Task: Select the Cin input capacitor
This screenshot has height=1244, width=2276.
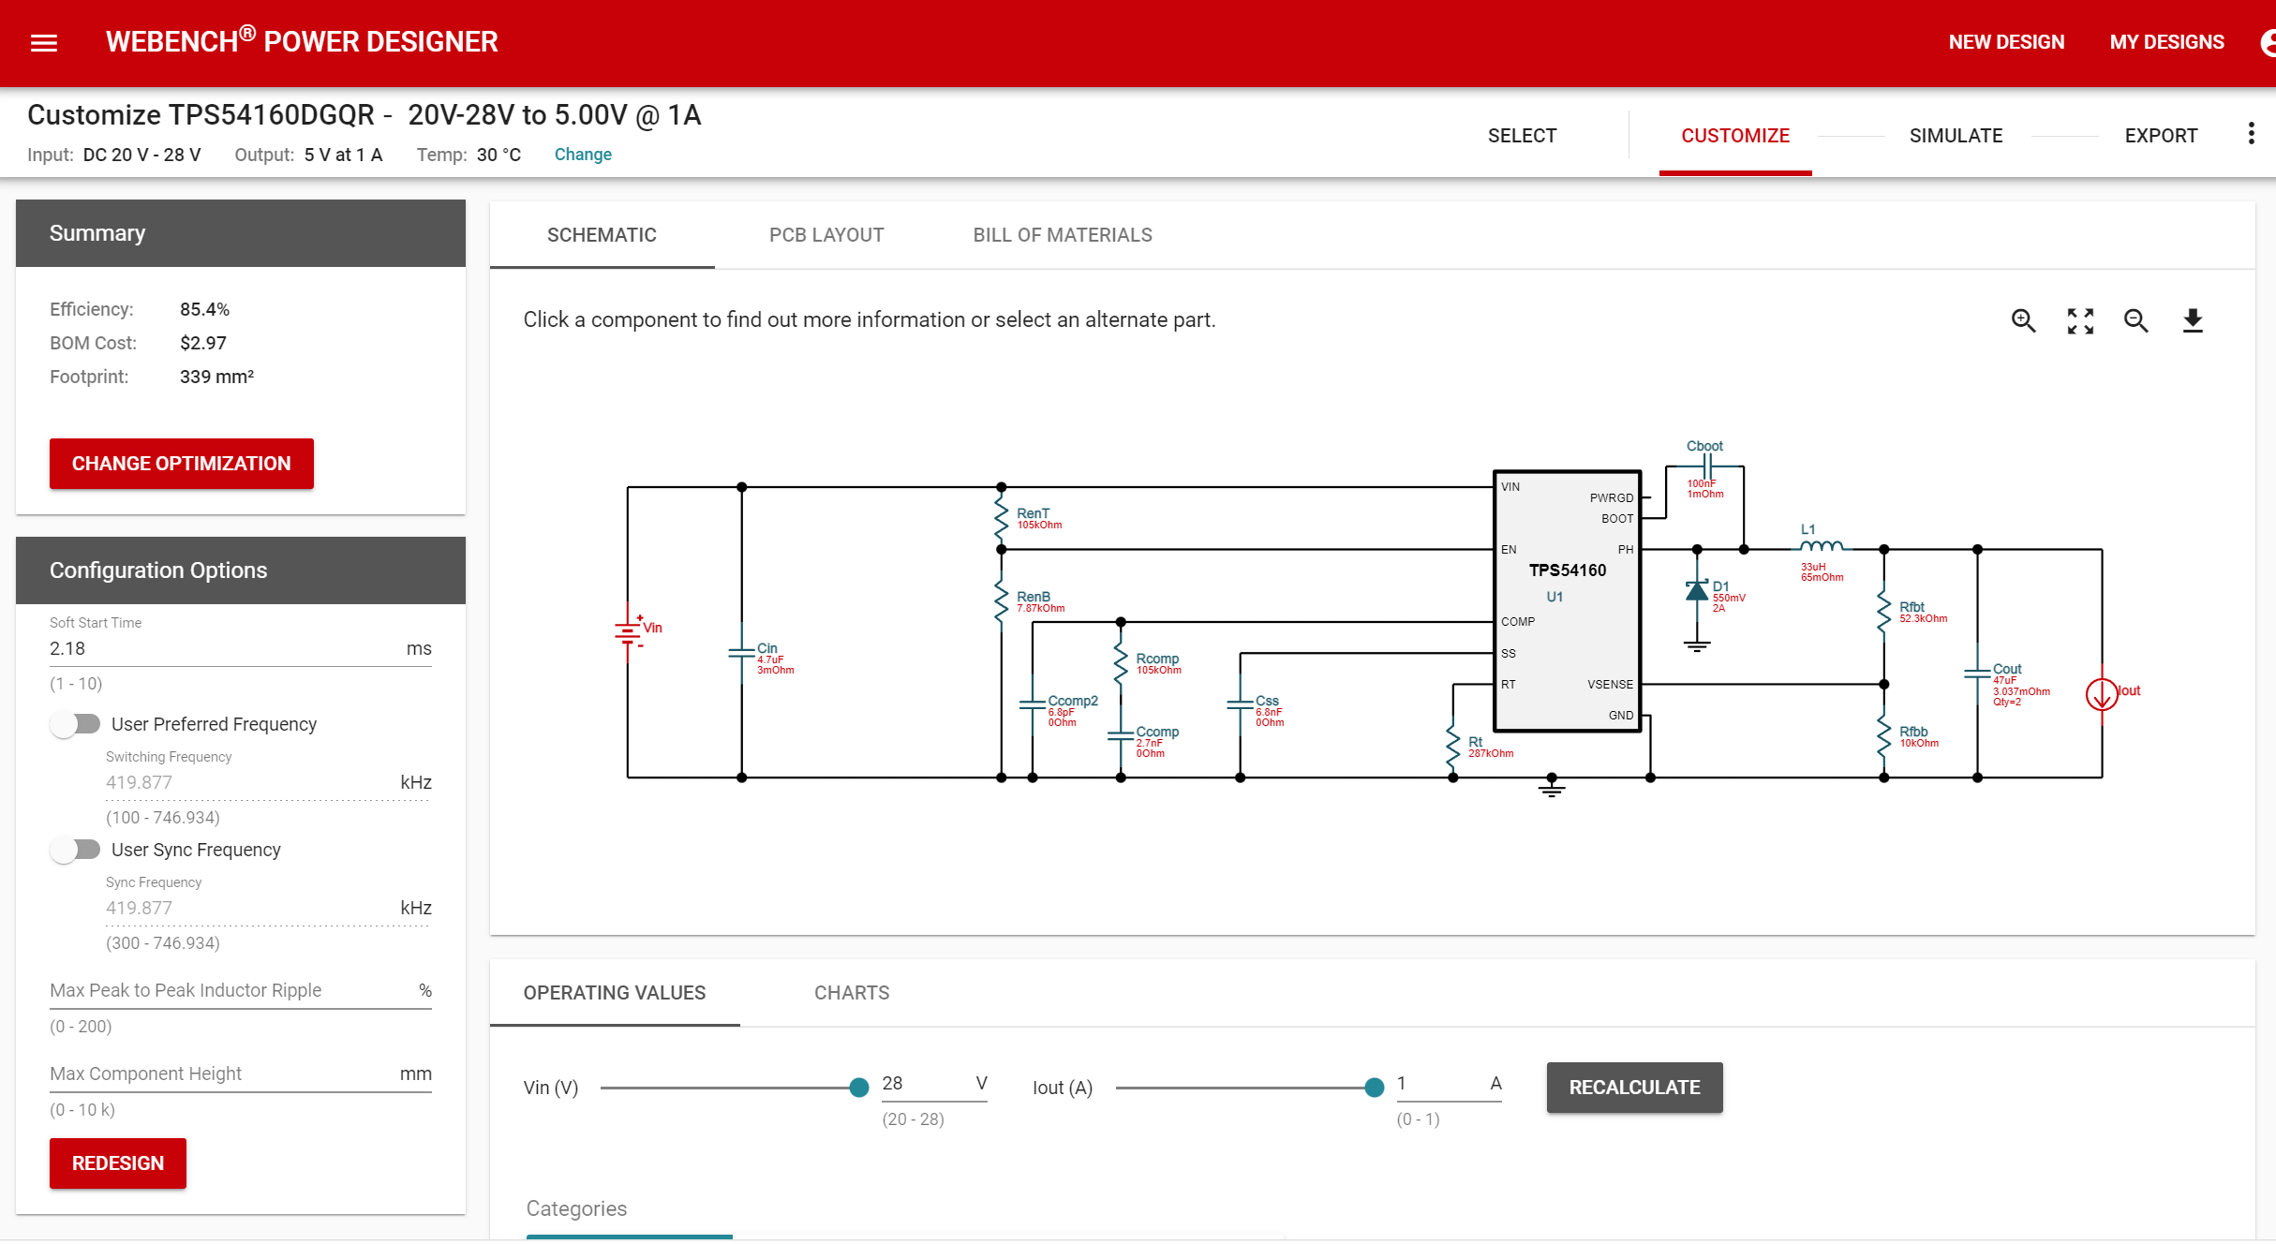Action: tap(742, 653)
